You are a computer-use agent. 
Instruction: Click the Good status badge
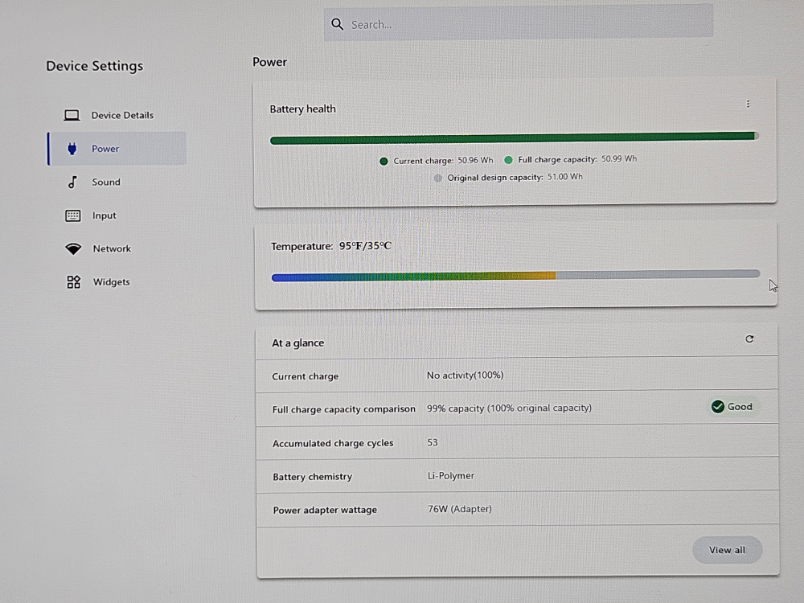tap(732, 407)
